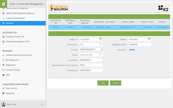Collapse the application list green panel
Screen dimensions: 173x108
click(167, 17)
